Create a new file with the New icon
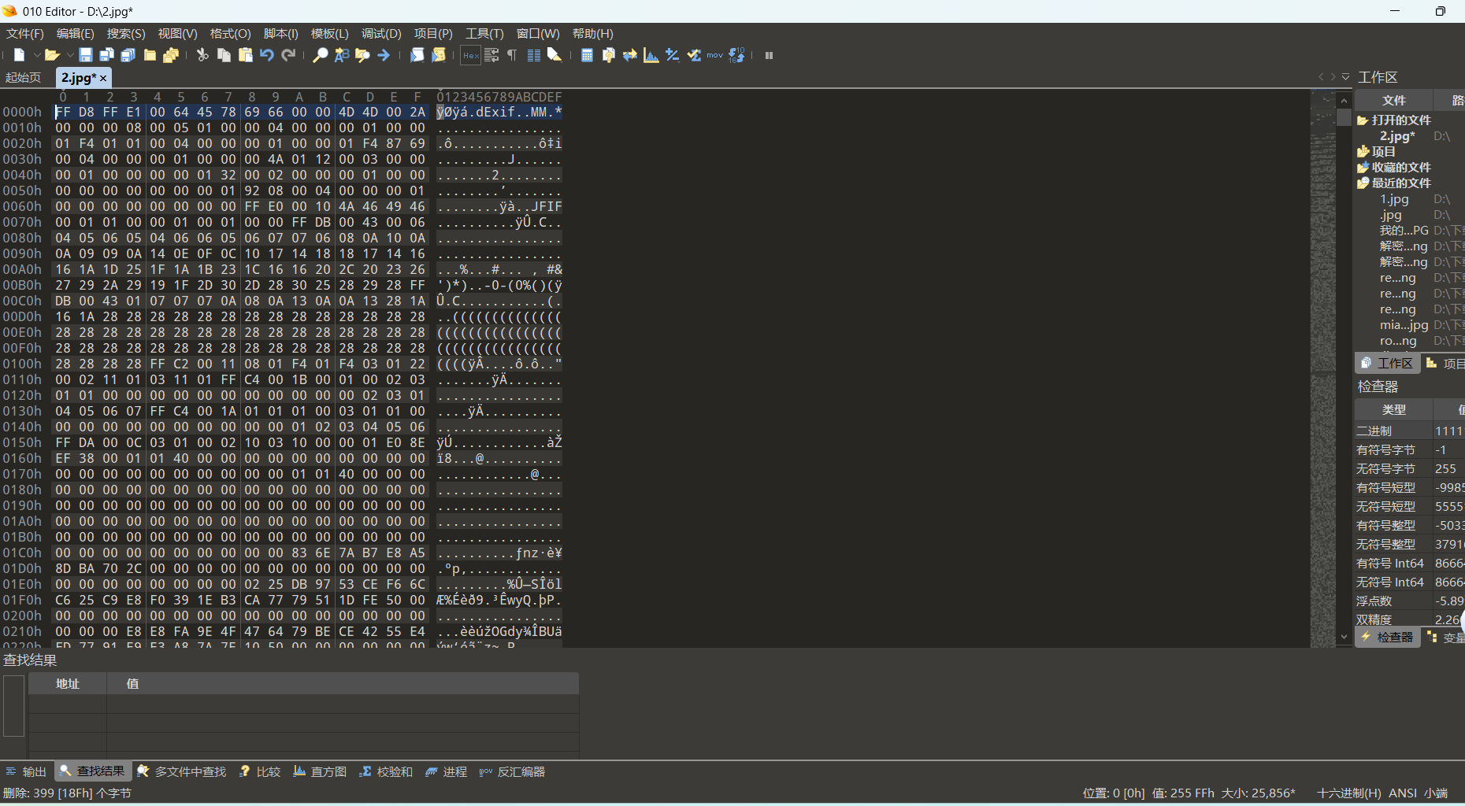1465x806 pixels. click(20, 55)
